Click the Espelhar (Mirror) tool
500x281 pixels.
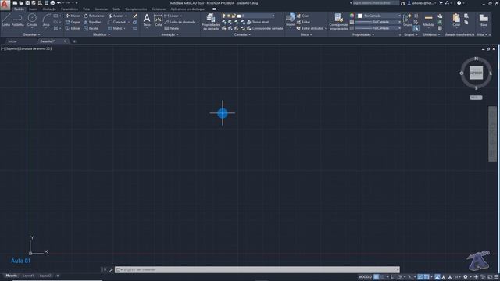[92, 22]
